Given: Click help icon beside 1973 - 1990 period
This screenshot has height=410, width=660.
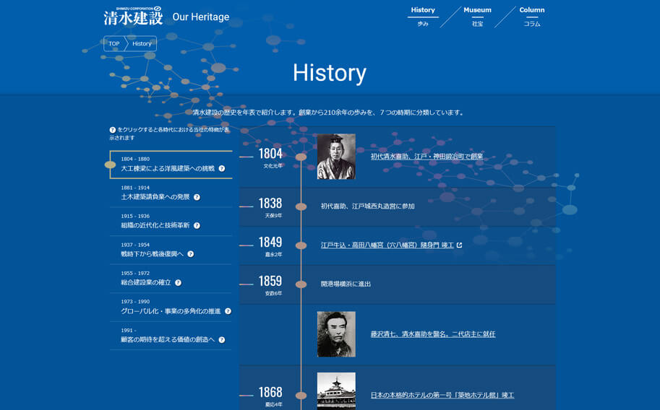Looking at the screenshot, I should coord(228,311).
